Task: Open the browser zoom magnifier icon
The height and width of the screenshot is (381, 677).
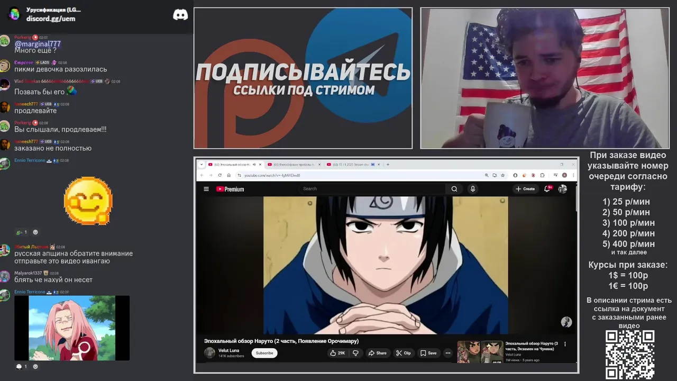Action: [x=487, y=175]
